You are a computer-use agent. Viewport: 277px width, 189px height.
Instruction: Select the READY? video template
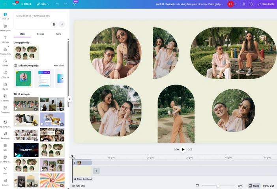pos(26,150)
